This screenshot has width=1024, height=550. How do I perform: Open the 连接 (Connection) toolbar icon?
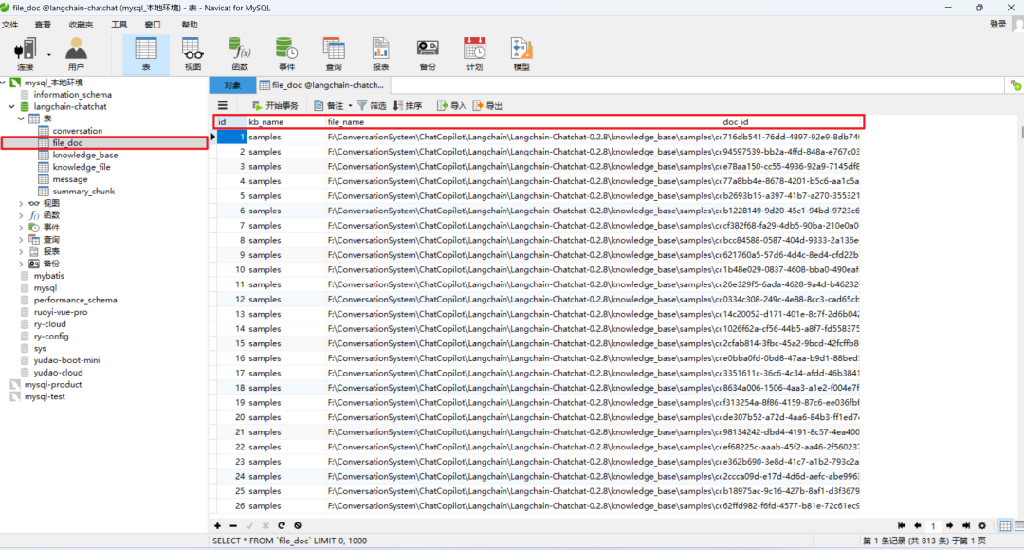(x=25, y=54)
